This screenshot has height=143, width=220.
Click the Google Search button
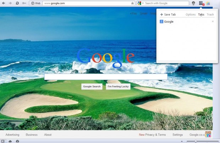[92, 87]
